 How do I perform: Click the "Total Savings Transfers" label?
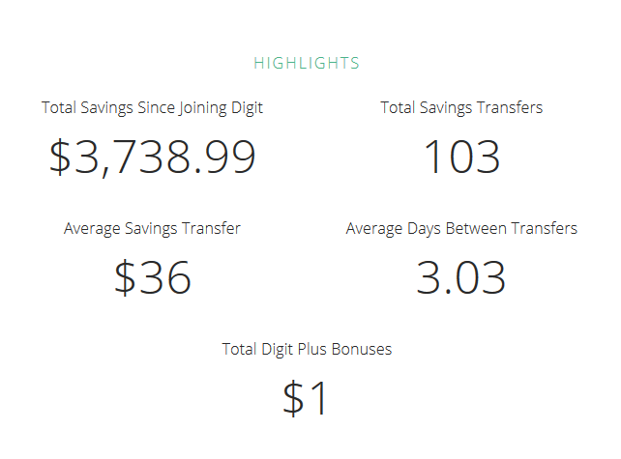pos(461,108)
